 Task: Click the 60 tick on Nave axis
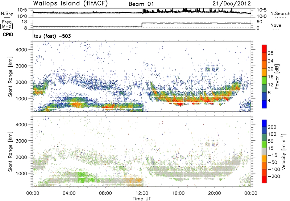coord(259,22)
